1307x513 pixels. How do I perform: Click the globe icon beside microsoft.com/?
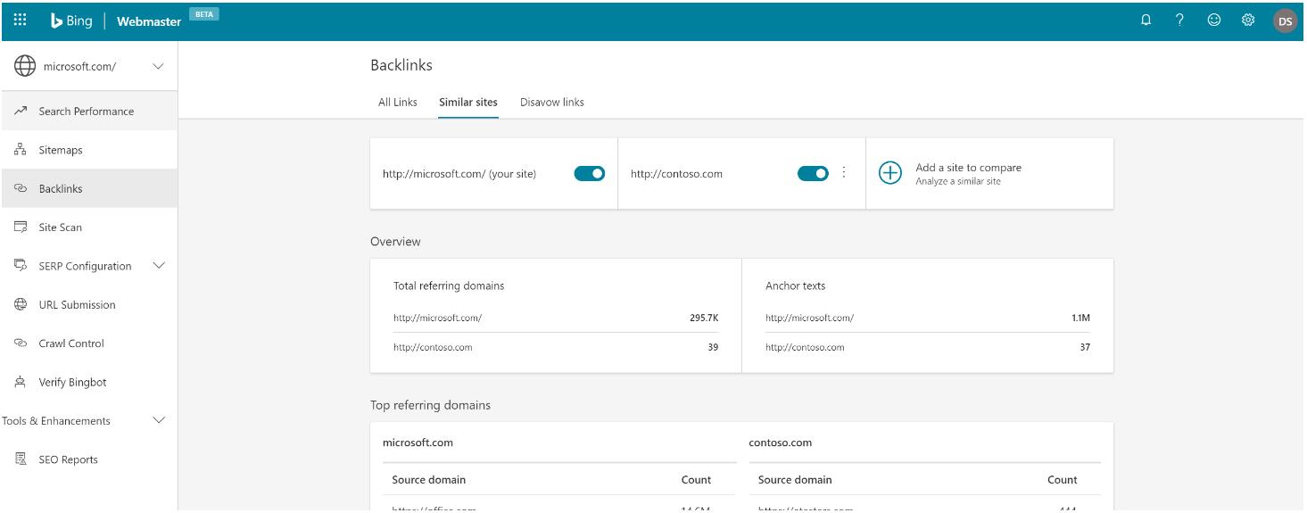pos(25,66)
